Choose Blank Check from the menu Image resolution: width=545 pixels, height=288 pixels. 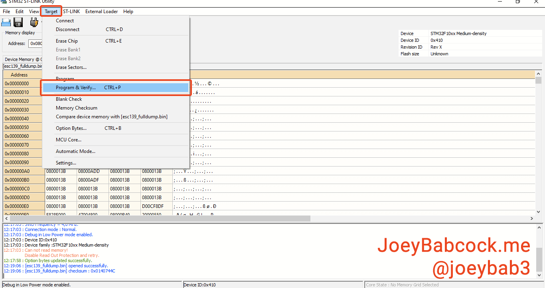click(69, 99)
